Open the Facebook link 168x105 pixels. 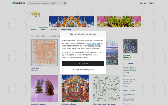click(127, 84)
